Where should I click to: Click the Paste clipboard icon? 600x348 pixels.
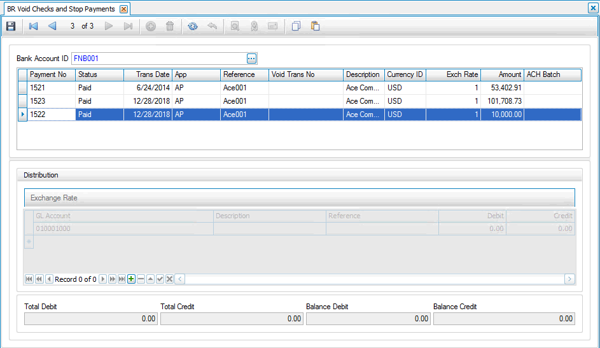[x=315, y=26]
